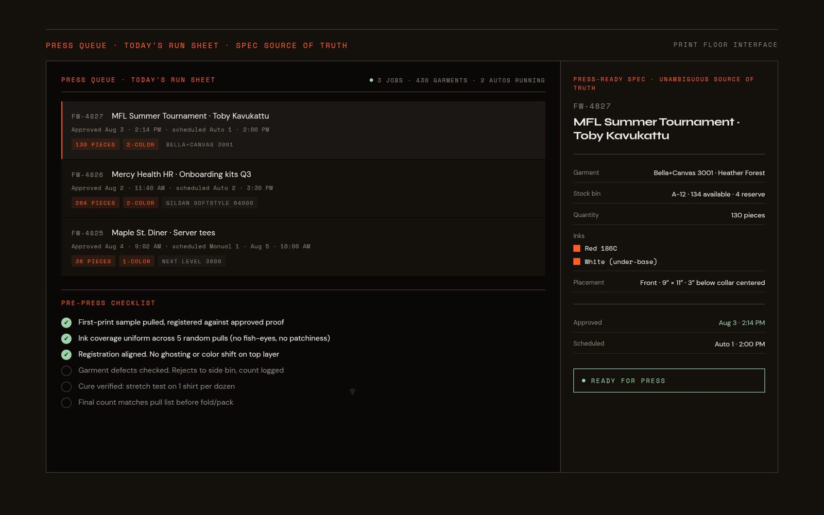824x515 pixels.
Task: Click the Next Level 3600 tag
Action: pyautogui.click(x=192, y=261)
